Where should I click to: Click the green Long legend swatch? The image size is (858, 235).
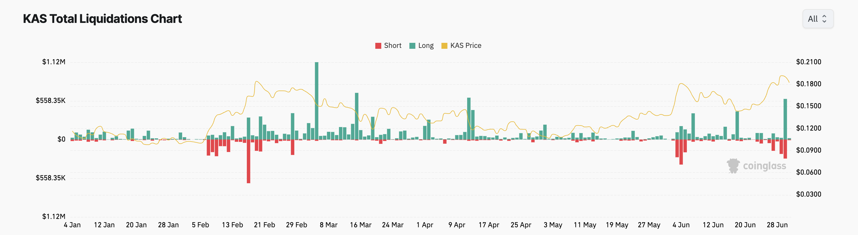pyautogui.click(x=412, y=46)
